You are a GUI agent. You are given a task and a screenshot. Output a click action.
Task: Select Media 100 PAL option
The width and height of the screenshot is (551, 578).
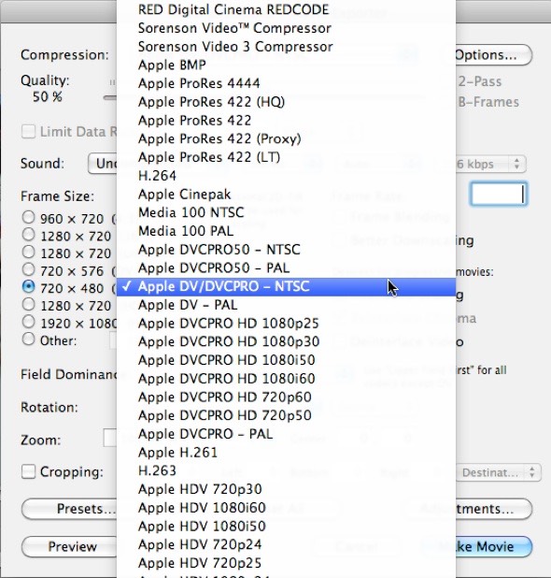click(x=286, y=231)
